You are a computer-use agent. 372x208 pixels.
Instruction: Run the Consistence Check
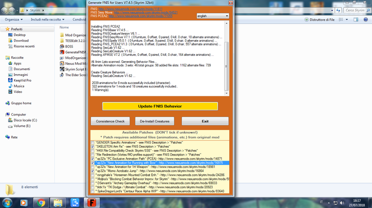[x=110, y=121]
